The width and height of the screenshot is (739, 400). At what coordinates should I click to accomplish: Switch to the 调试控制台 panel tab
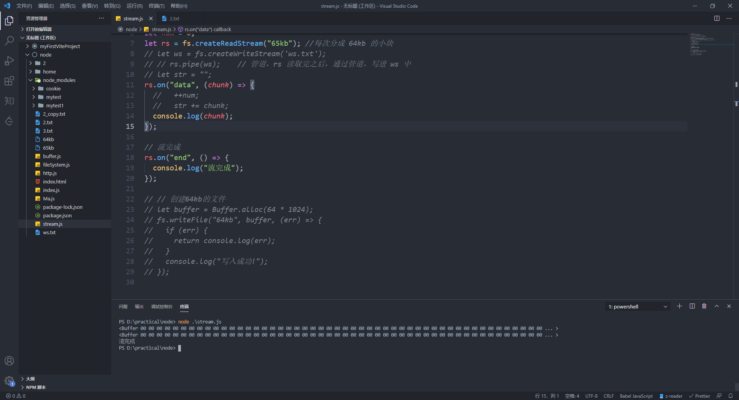tap(162, 307)
